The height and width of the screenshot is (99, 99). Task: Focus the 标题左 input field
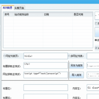pyautogui.click(x=46, y=88)
